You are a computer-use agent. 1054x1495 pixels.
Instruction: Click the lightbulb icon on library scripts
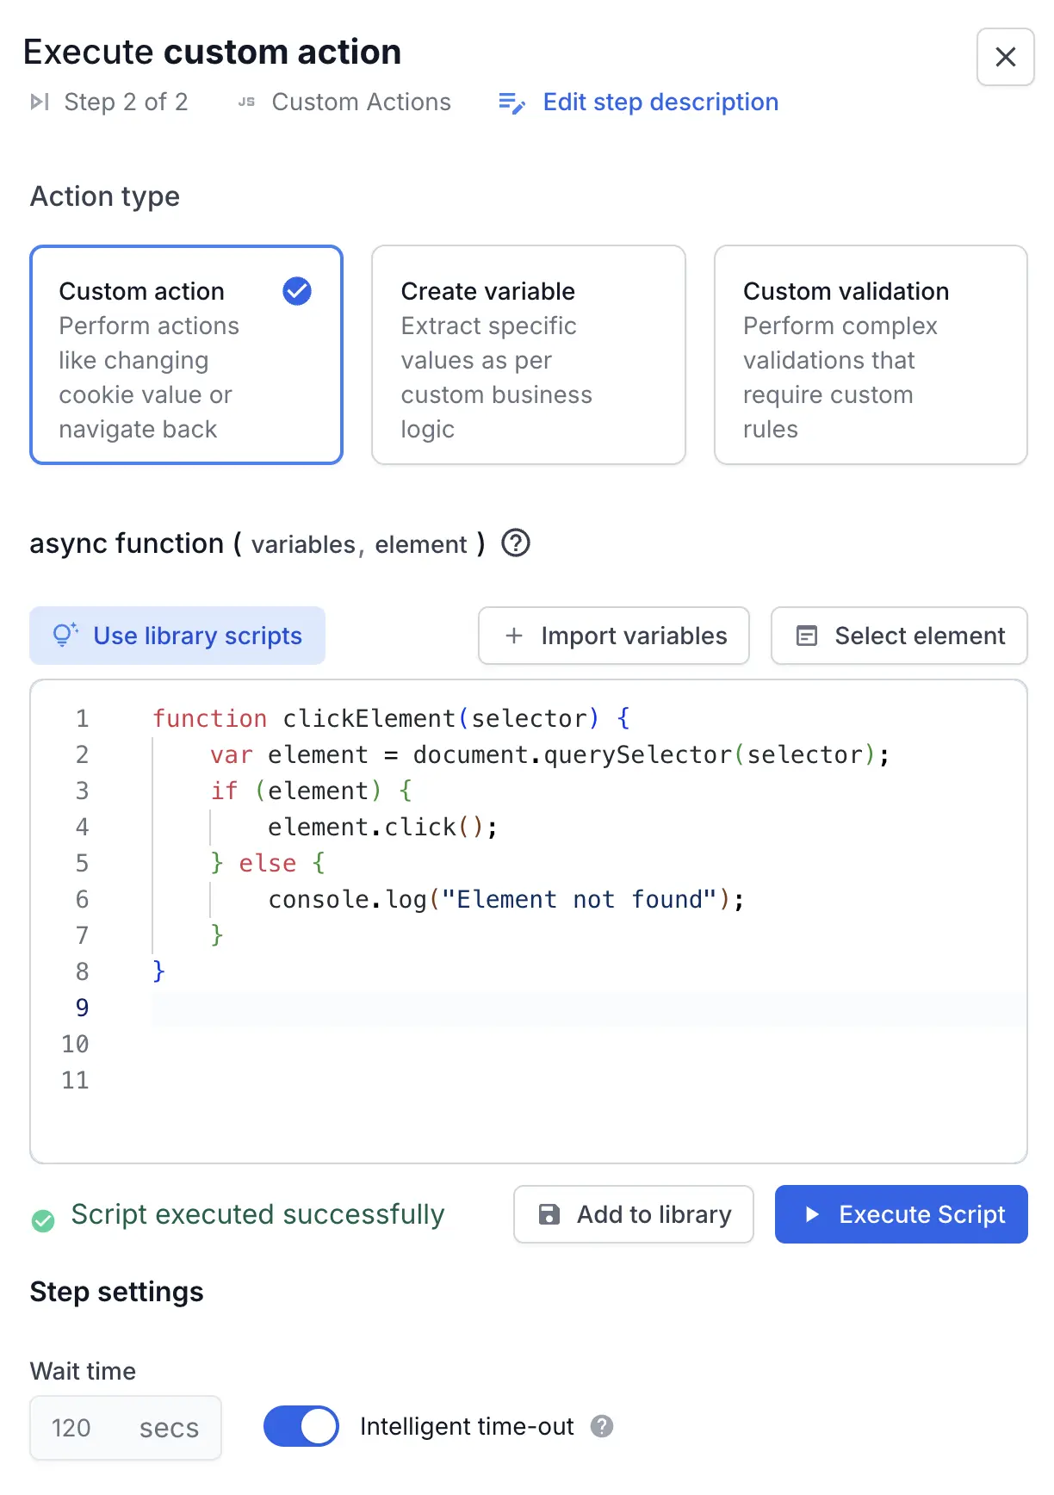pos(65,636)
